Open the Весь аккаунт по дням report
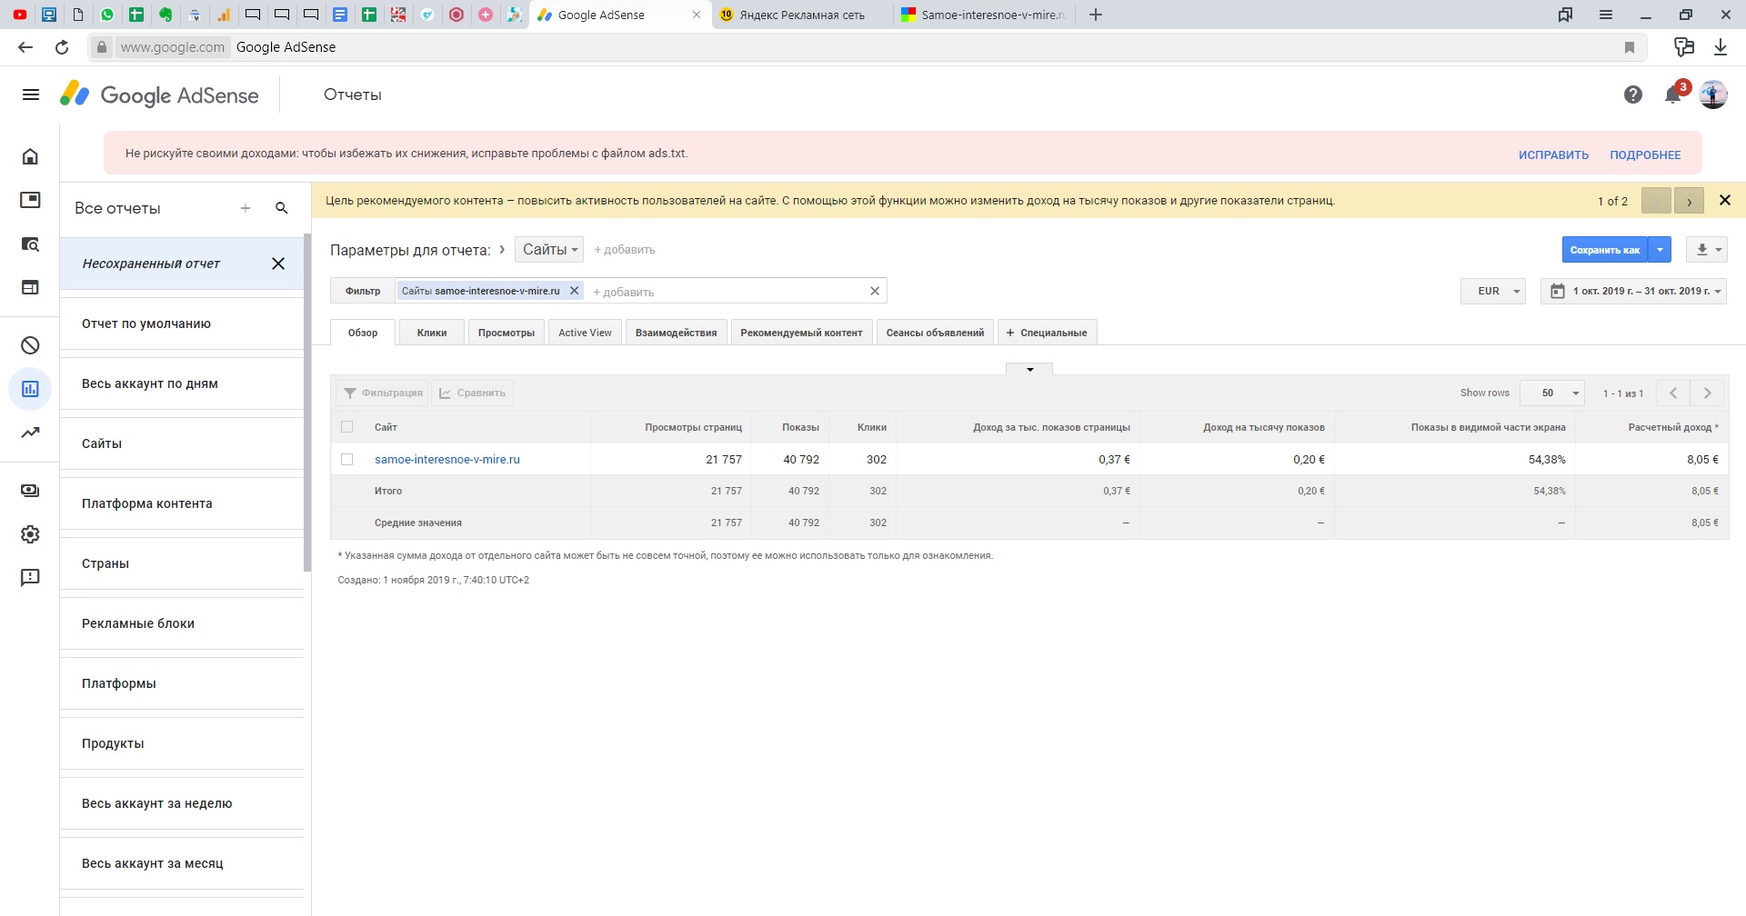 coord(182,383)
